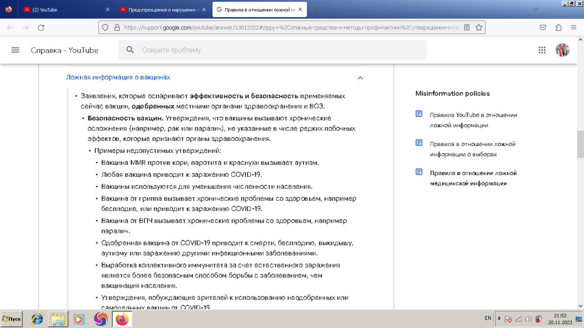Image resolution: width=584 pixels, height=328 pixels.
Task: Open the Firefox extensions menu
Action: pyautogui.click(x=558, y=27)
